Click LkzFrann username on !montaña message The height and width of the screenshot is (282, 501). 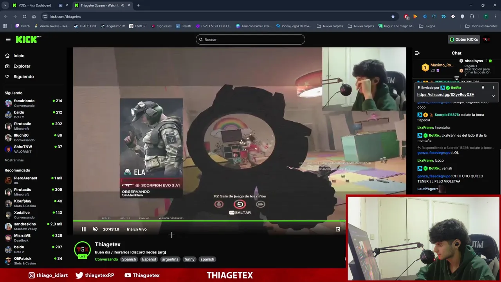[425, 128]
